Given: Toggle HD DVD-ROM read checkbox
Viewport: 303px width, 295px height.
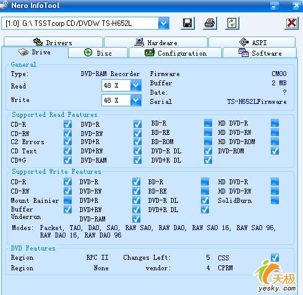Looking at the screenshot, I should [x=275, y=142].
